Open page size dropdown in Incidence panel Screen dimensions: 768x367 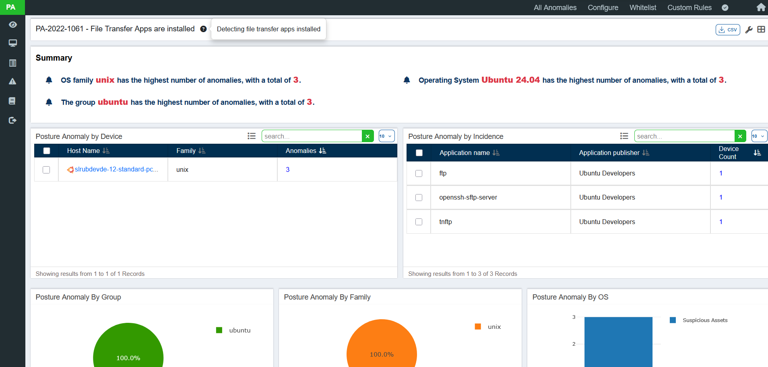click(x=759, y=136)
